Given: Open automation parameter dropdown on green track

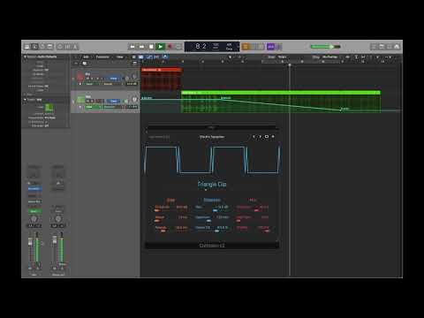Looking at the screenshot, I should click(112, 107).
